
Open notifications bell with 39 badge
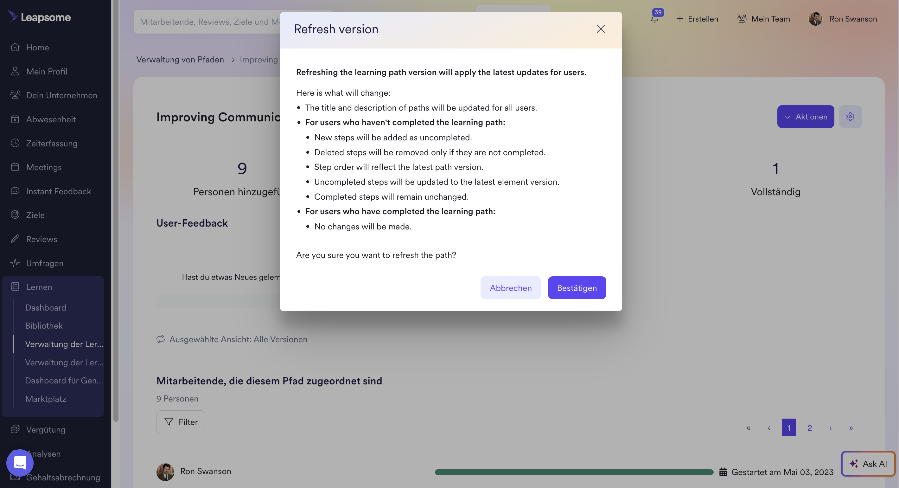[655, 18]
